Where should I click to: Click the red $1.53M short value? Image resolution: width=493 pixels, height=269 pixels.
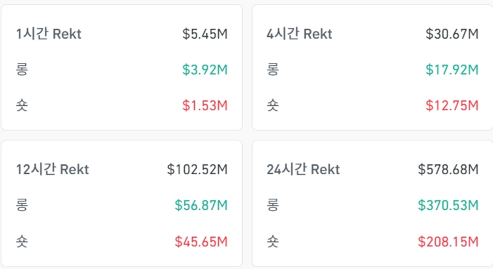click(205, 105)
